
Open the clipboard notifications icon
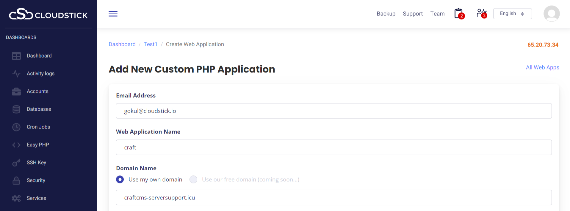[x=459, y=14]
